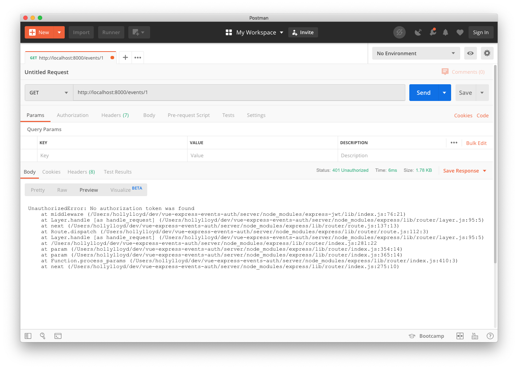Open the No Environment dropdown
Image resolution: width=518 pixels, height=369 pixels.
click(416, 53)
